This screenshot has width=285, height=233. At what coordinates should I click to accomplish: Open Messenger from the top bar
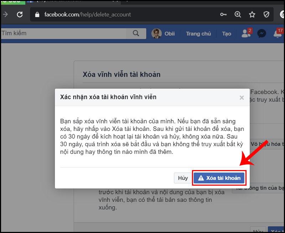[x=262, y=34]
